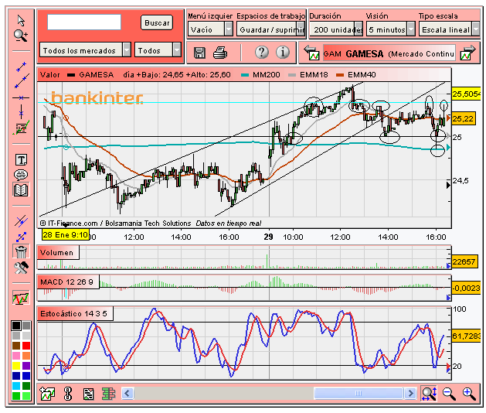Click the 61,7283 stochastic value label
The height and width of the screenshot is (413, 486).
point(466,336)
